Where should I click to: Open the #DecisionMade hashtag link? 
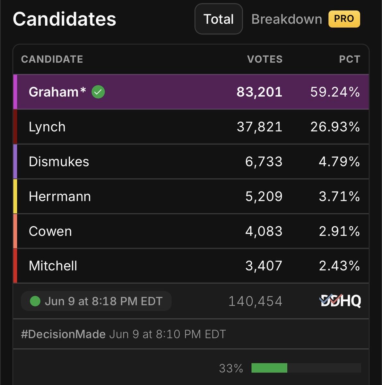63,334
